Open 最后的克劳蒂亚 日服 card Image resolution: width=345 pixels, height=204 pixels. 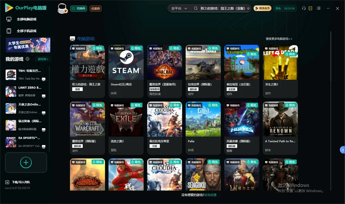point(165,128)
